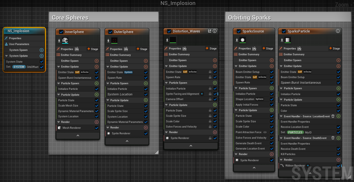Click the eye icon on Point Attraction Force

(x=265, y=132)
